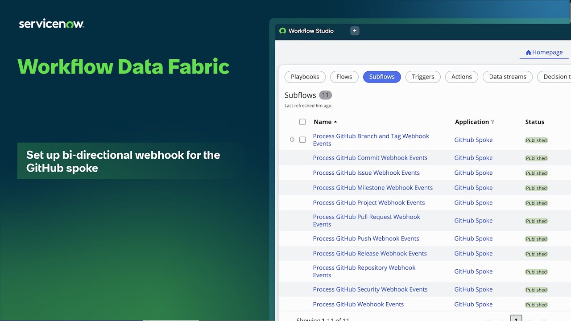Open the Application column filter icon
This screenshot has width=571, height=321.
[492, 122]
